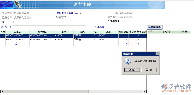Click the 条形码 column header in main table

(17, 32)
